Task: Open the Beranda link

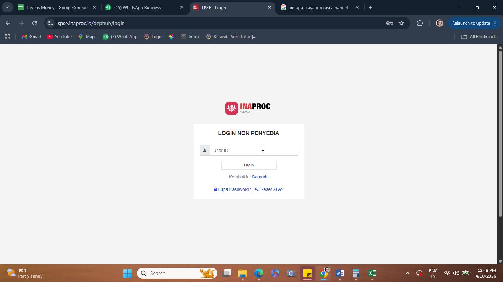Action: coord(260,177)
